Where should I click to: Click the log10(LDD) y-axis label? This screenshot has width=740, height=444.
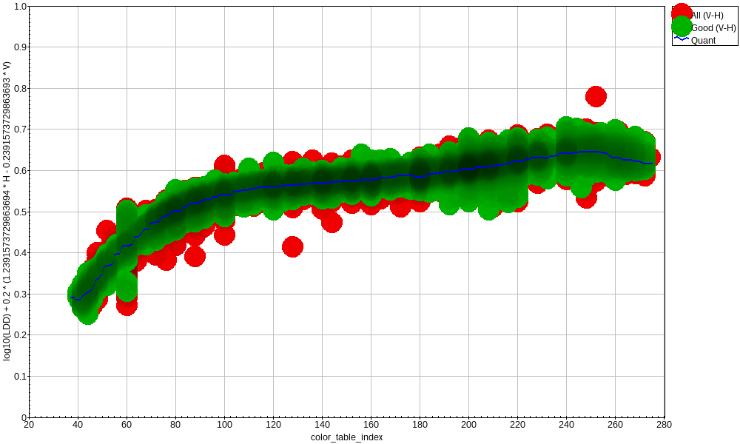(x=7, y=212)
